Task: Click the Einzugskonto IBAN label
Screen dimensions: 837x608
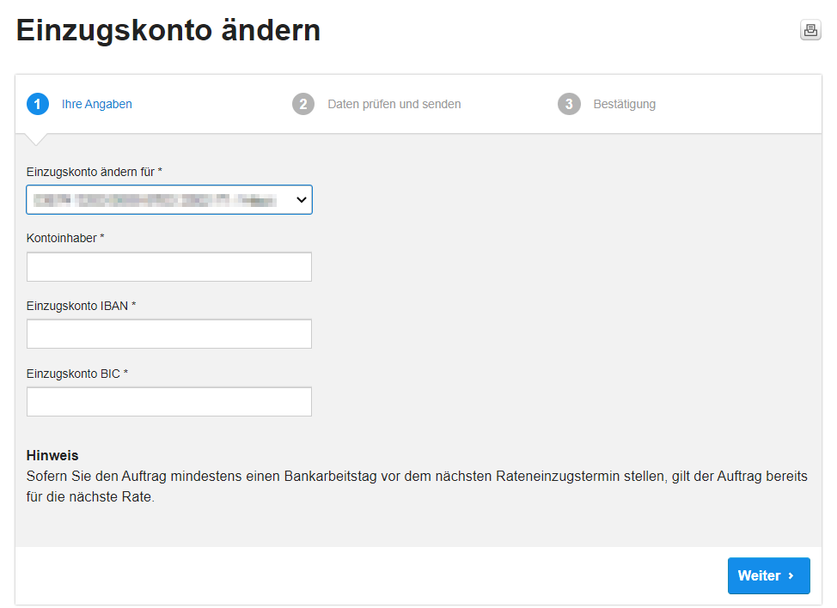Action: 81,306
